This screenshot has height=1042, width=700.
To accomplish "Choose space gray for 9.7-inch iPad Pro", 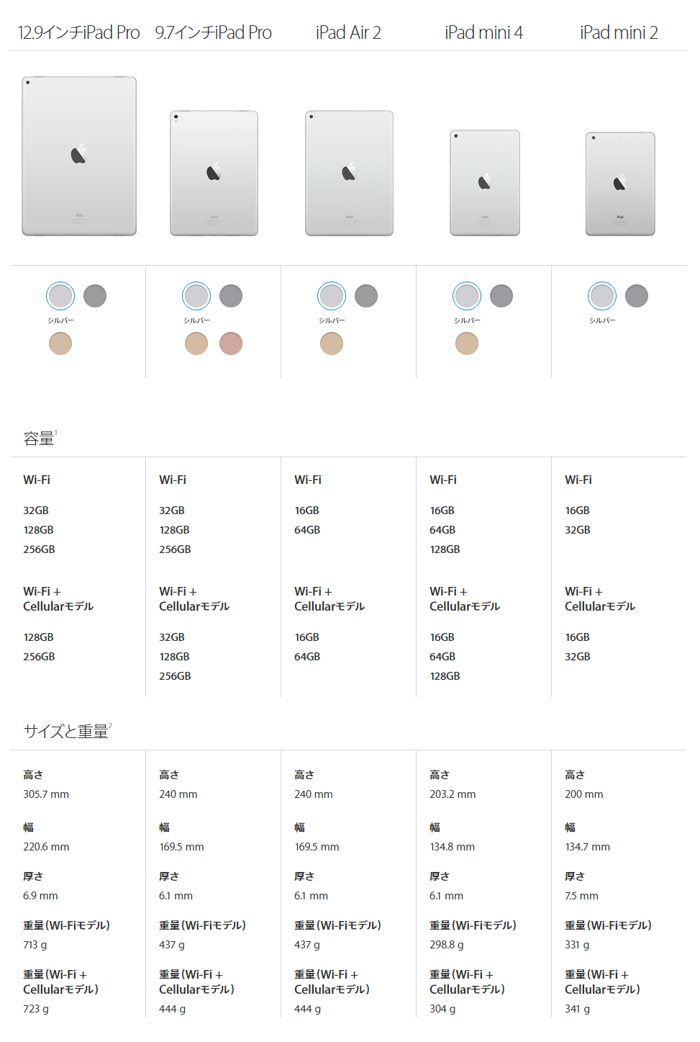I will pyautogui.click(x=231, y=296).
